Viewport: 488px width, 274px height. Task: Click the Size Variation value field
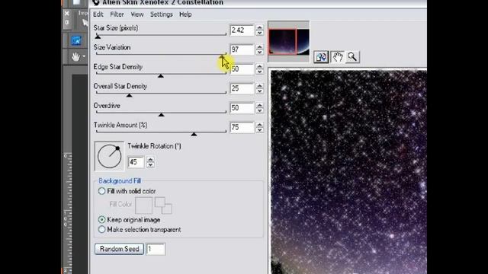[242, 49]
